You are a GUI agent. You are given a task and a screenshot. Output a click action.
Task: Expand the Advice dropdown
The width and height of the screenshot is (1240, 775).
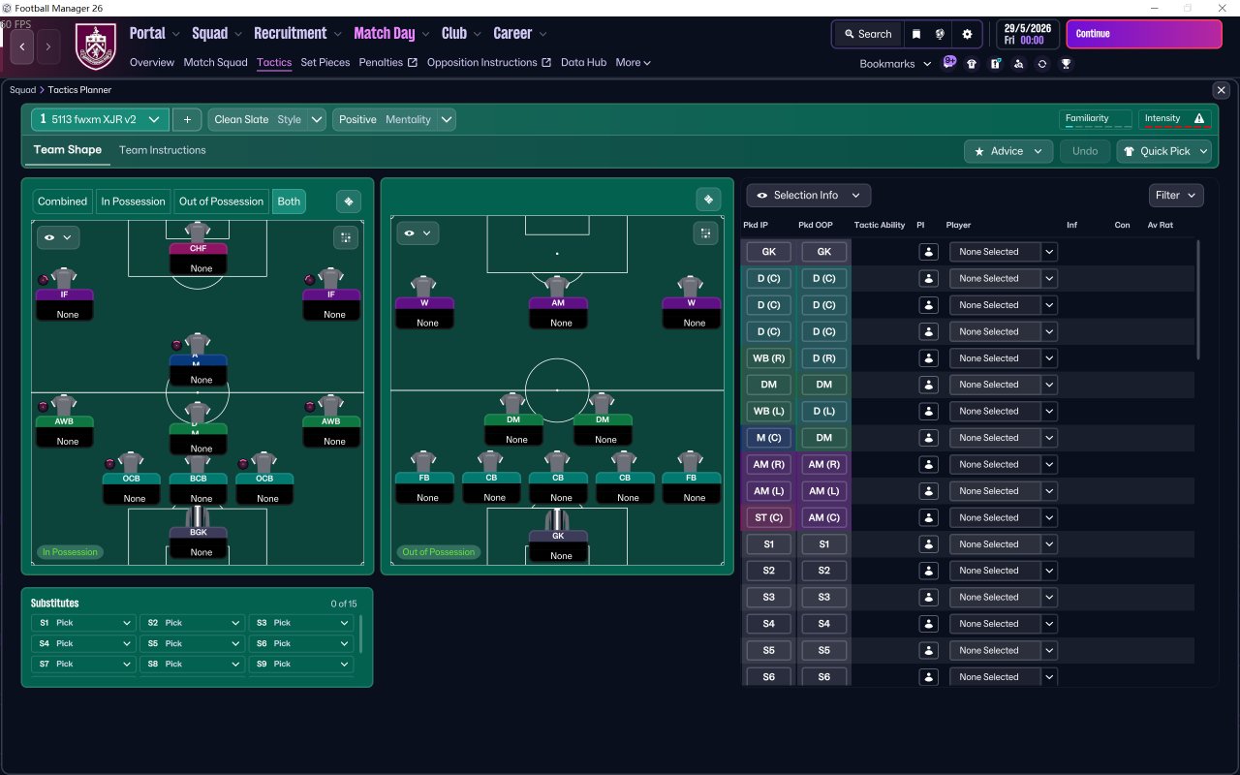click(x=1008, y=151)
